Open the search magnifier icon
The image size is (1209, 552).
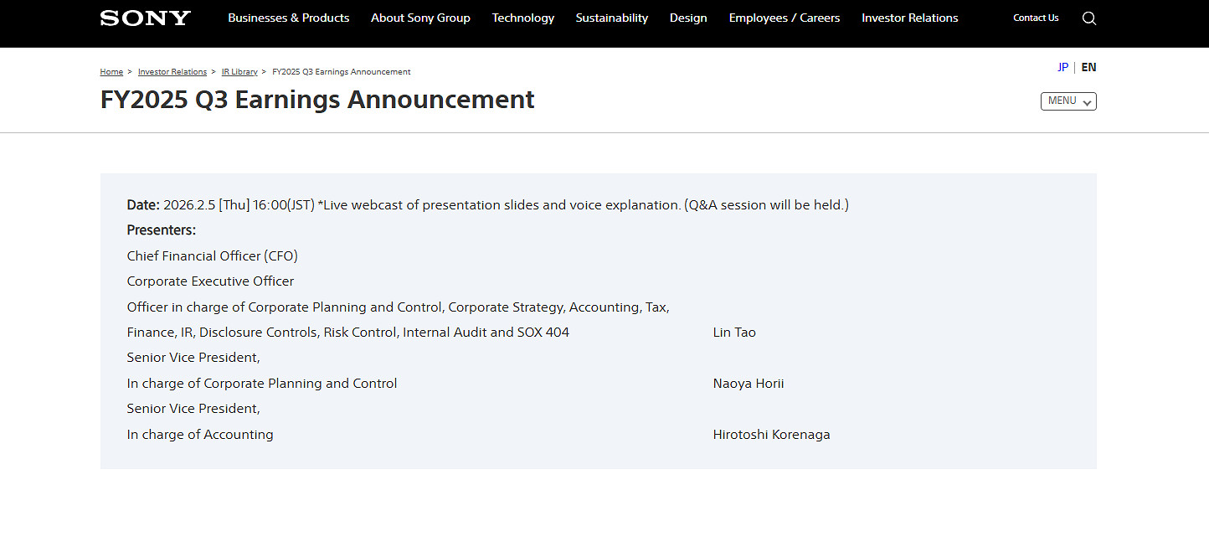tap(1088, 18)
